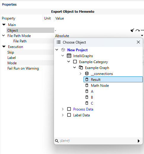Select the Math Node tree item
Image resolution: width=144 pixels, height=154 pixels.
(x=100, y=86)
